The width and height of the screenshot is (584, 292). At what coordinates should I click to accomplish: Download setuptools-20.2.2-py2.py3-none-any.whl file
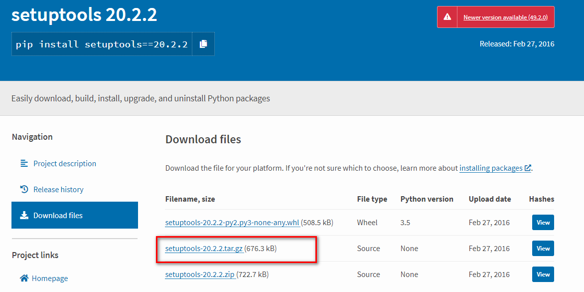(232, 223)
